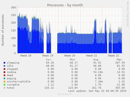Screen dimensions: 130x97
Task: Click the 'dead' legend label
Action: [10, 75]
